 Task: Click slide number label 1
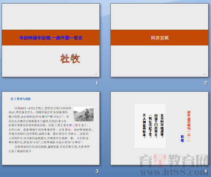97,83
